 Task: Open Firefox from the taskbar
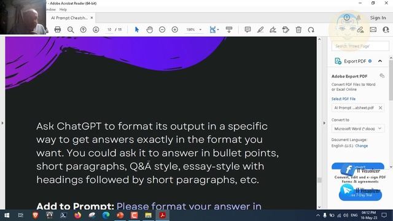coord(78,215)
